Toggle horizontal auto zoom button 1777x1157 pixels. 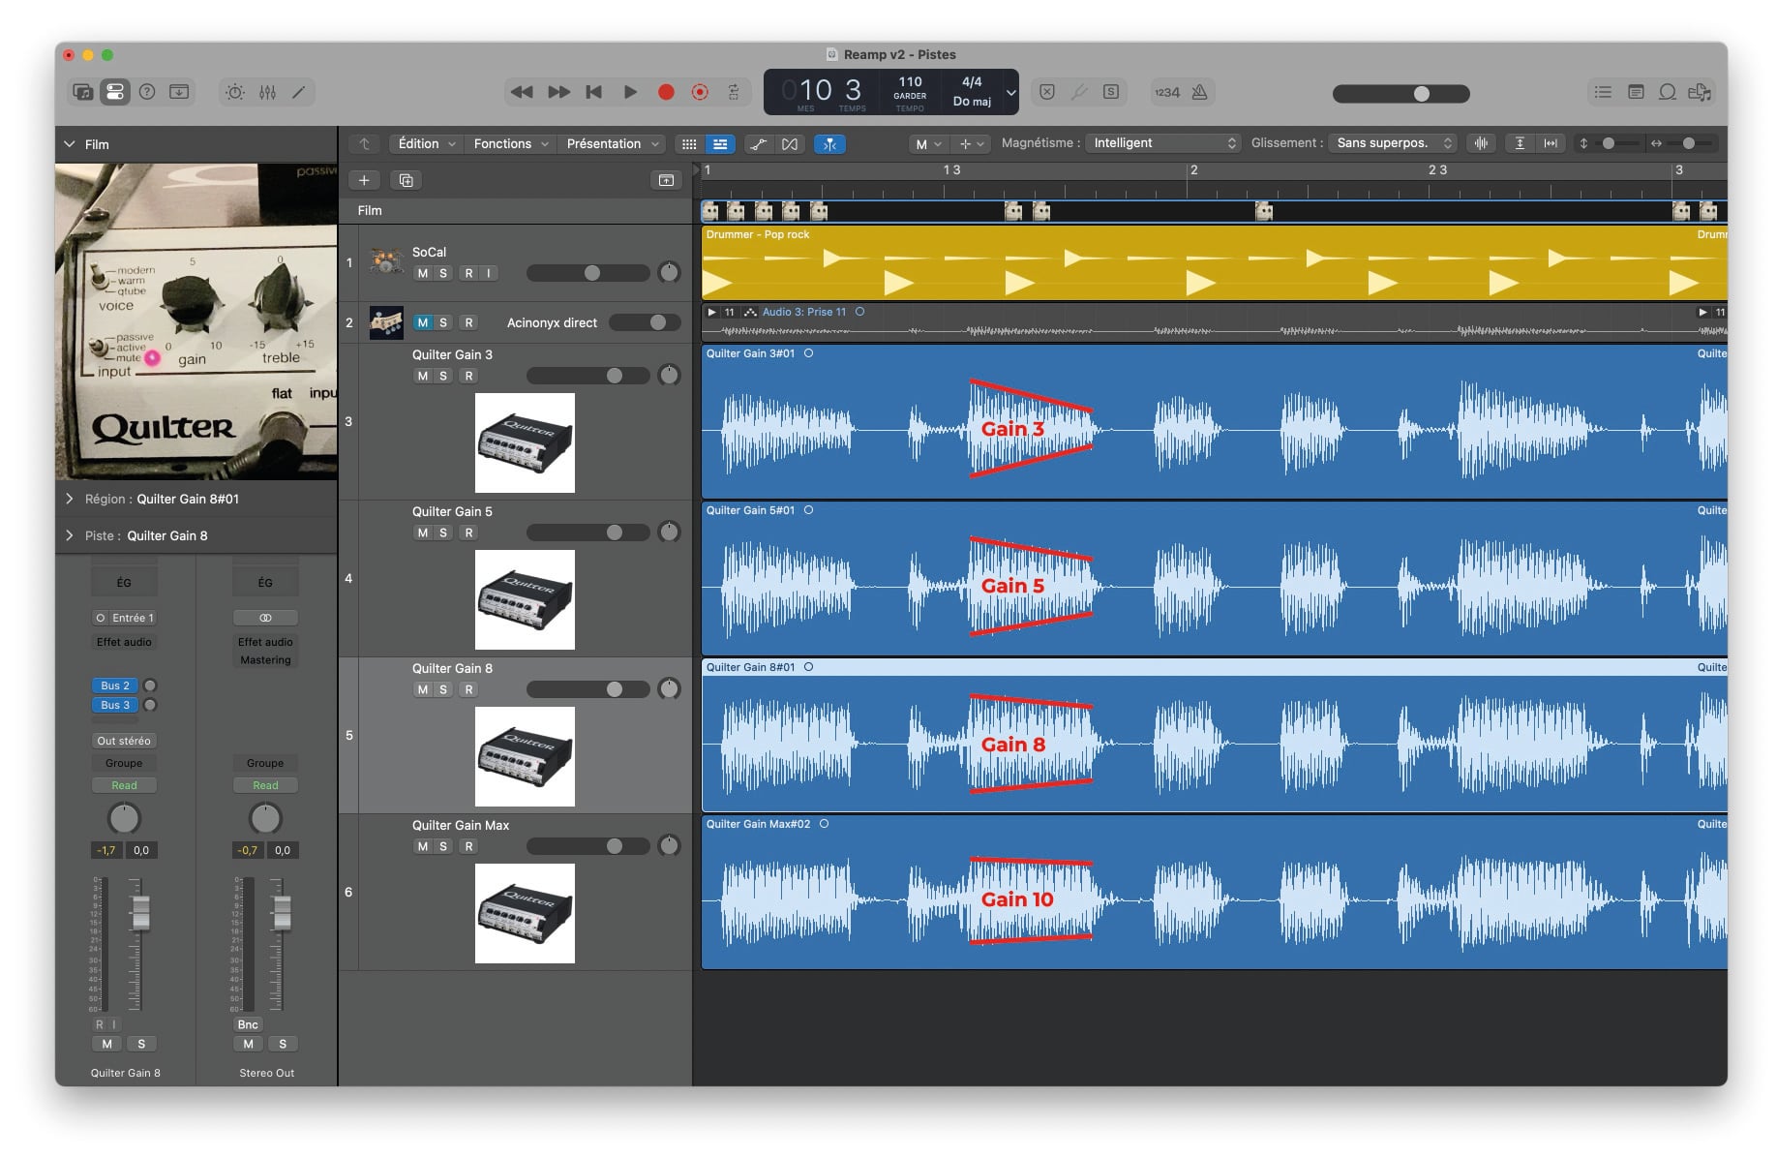pos(1551,143)
